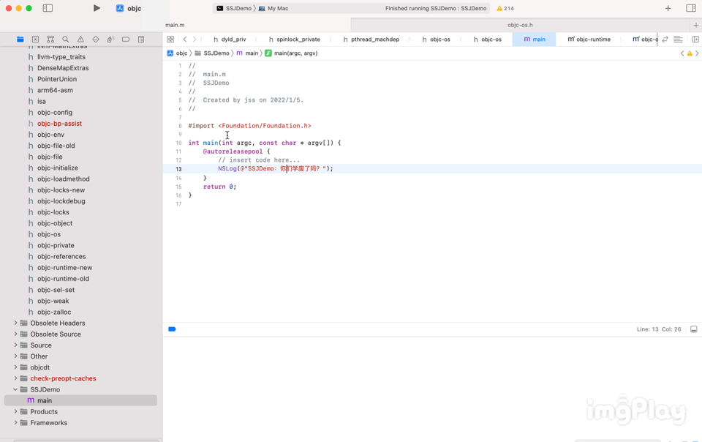Viewport: 702px width, 442px height.
Task: Open the main.m window tab
Action: (175, 25)
